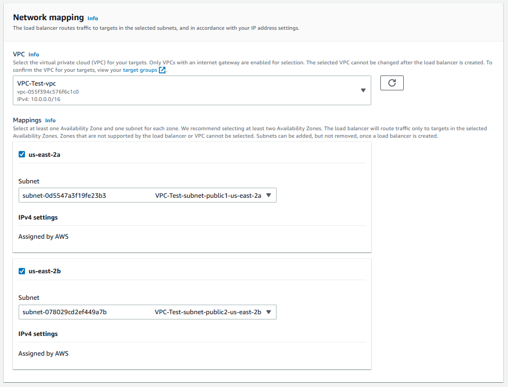Click the Subnet label in us-east-2b panel
The image size is (508, 387).
coord(29,298)
